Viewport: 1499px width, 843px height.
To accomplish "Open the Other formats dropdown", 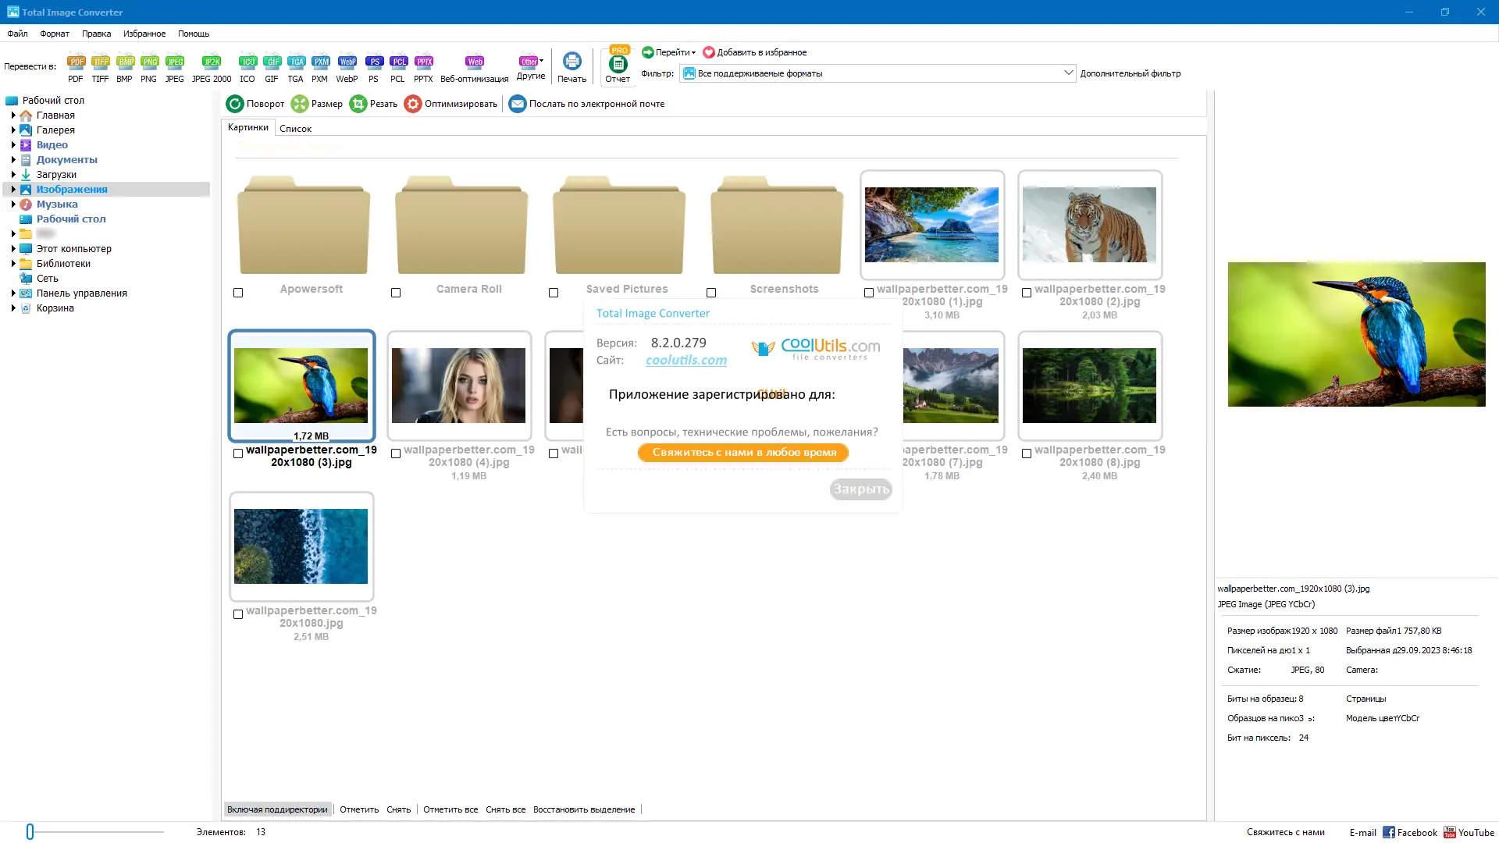I will pyautogui.click(x=531, y=62).
